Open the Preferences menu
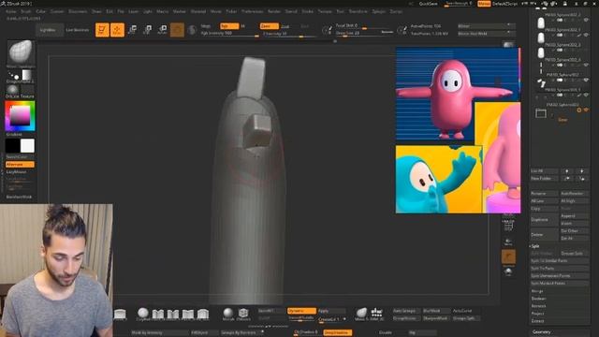The image size is (599, 337). point(252,11)
